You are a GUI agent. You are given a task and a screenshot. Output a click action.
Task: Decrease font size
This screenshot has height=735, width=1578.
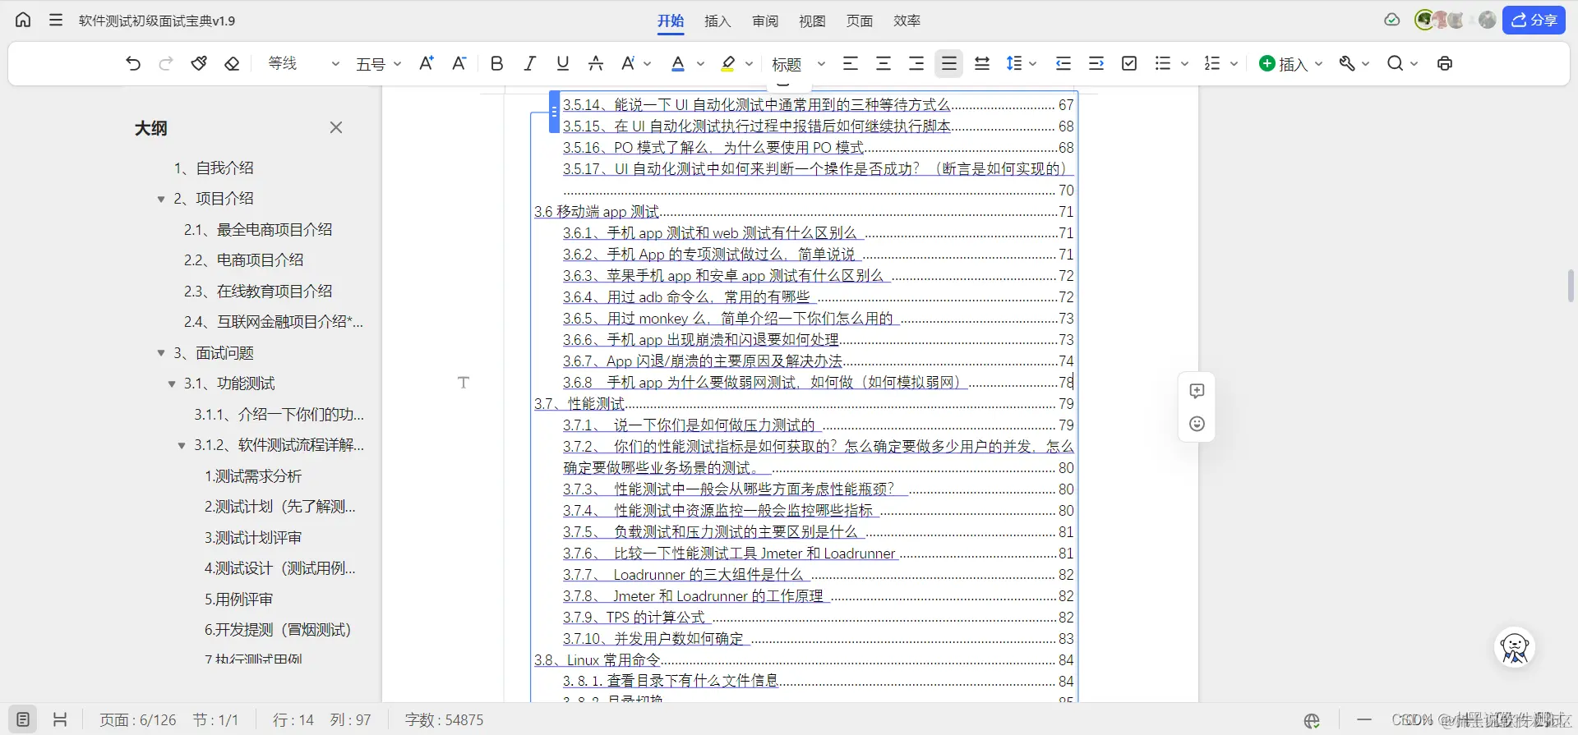tap(459, 63)
